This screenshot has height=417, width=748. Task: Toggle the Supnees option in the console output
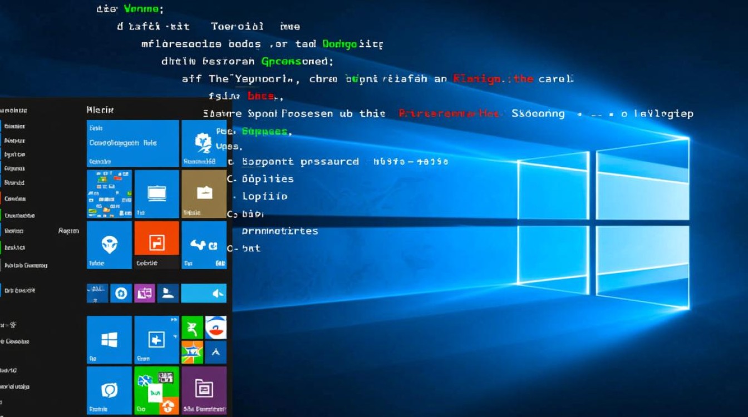coord(264,131)
